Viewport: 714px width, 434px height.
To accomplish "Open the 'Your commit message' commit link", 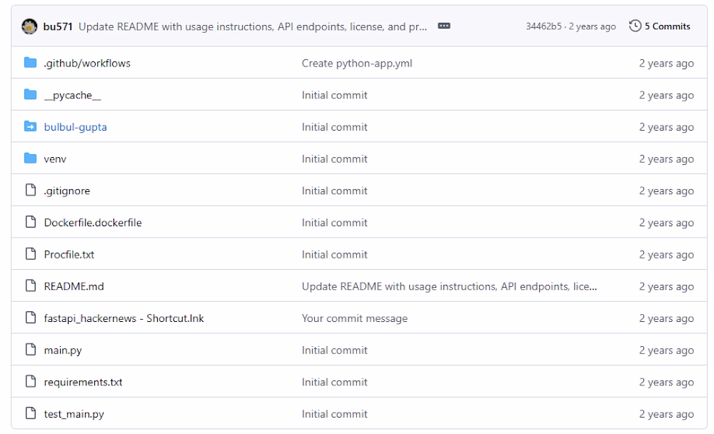I will pos(354,318).
